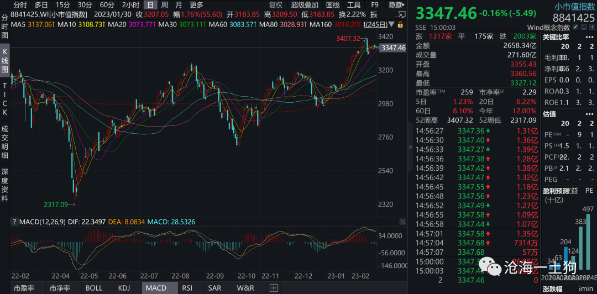Open the TICK view in the left sidebar
Screen dimensions: 597x294
(x=5, y=99)
